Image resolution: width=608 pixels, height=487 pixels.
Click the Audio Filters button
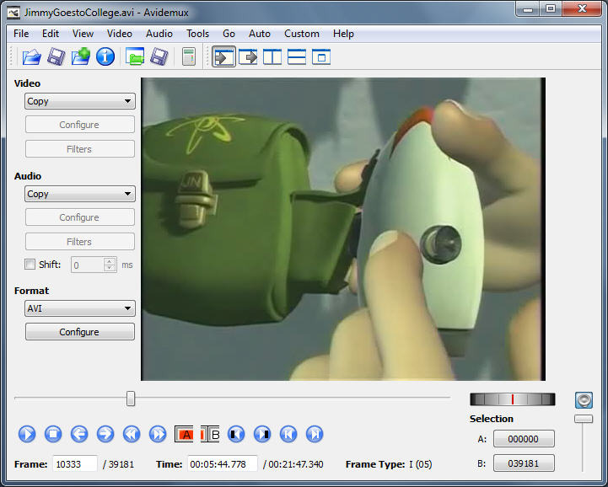tap(80, 242)
